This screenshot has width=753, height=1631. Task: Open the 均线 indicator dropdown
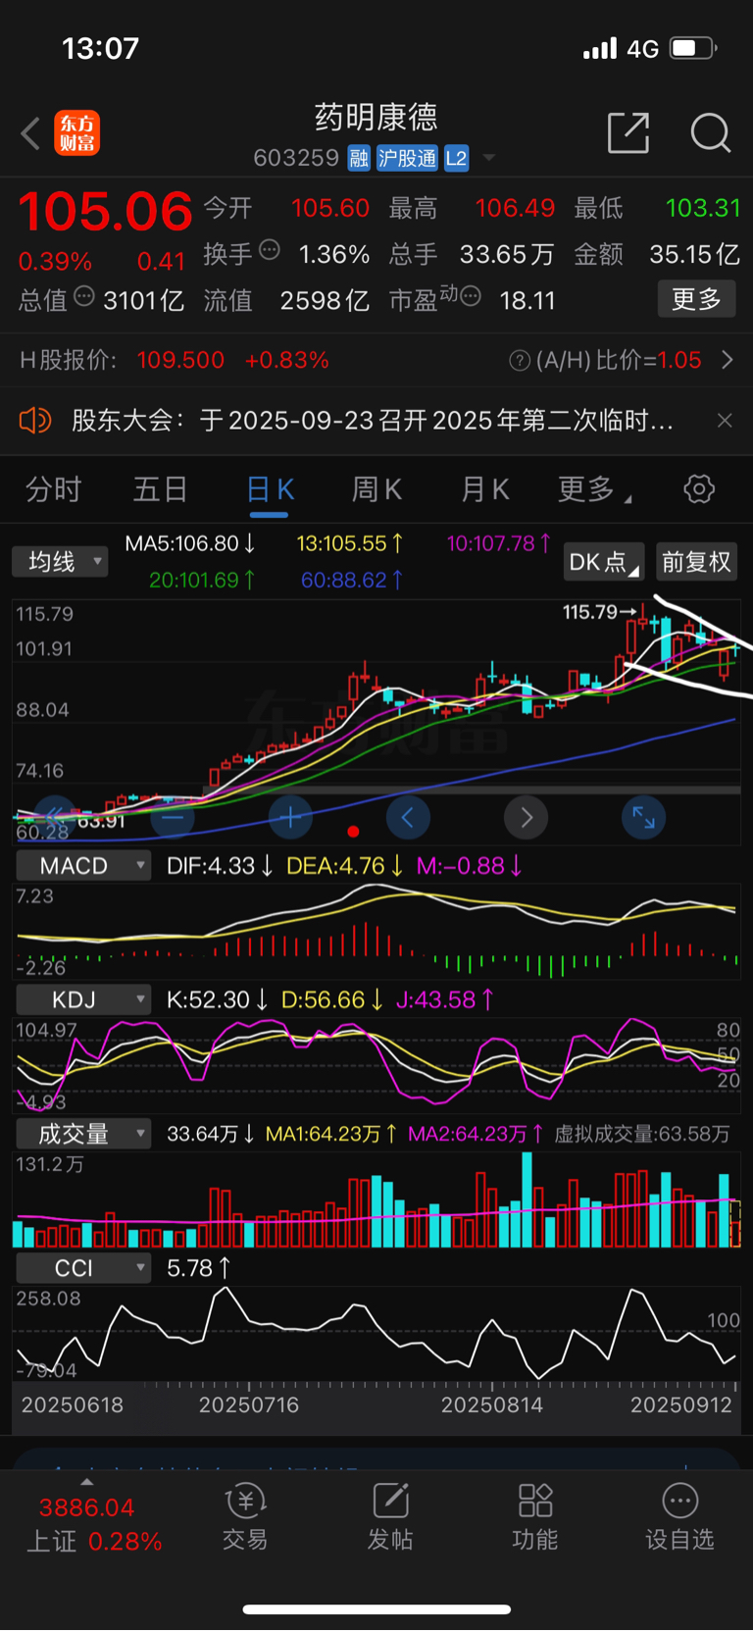tap(61, 562)
